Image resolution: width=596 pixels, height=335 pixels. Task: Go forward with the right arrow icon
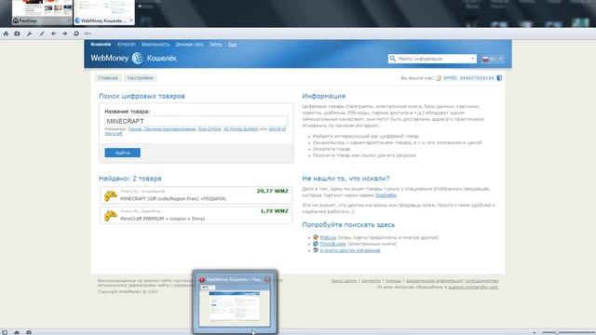pyautogui.click(x=64, y=33)
